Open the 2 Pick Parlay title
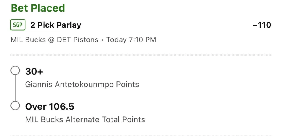282x136 pixels. coord(56,25)
